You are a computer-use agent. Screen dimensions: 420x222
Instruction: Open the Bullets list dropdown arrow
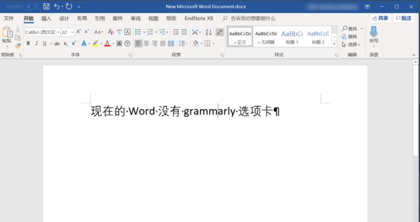[x=144, y=33]
